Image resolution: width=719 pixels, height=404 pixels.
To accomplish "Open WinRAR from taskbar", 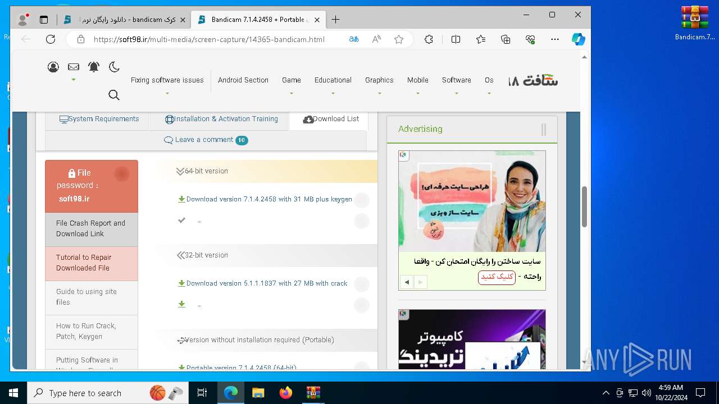I will pos(313,393).
